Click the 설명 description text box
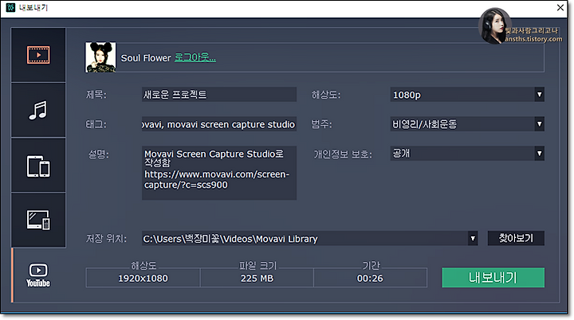The image size is (574, 320). coord(219,173)
